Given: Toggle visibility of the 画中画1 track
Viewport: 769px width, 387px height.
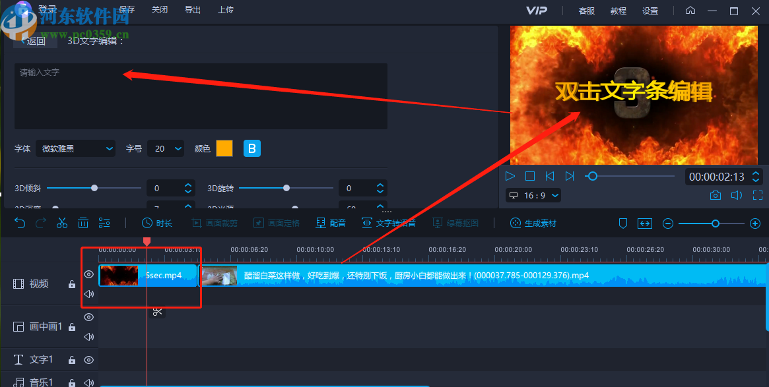Looking at the screenshot, I should coord(88,317).
